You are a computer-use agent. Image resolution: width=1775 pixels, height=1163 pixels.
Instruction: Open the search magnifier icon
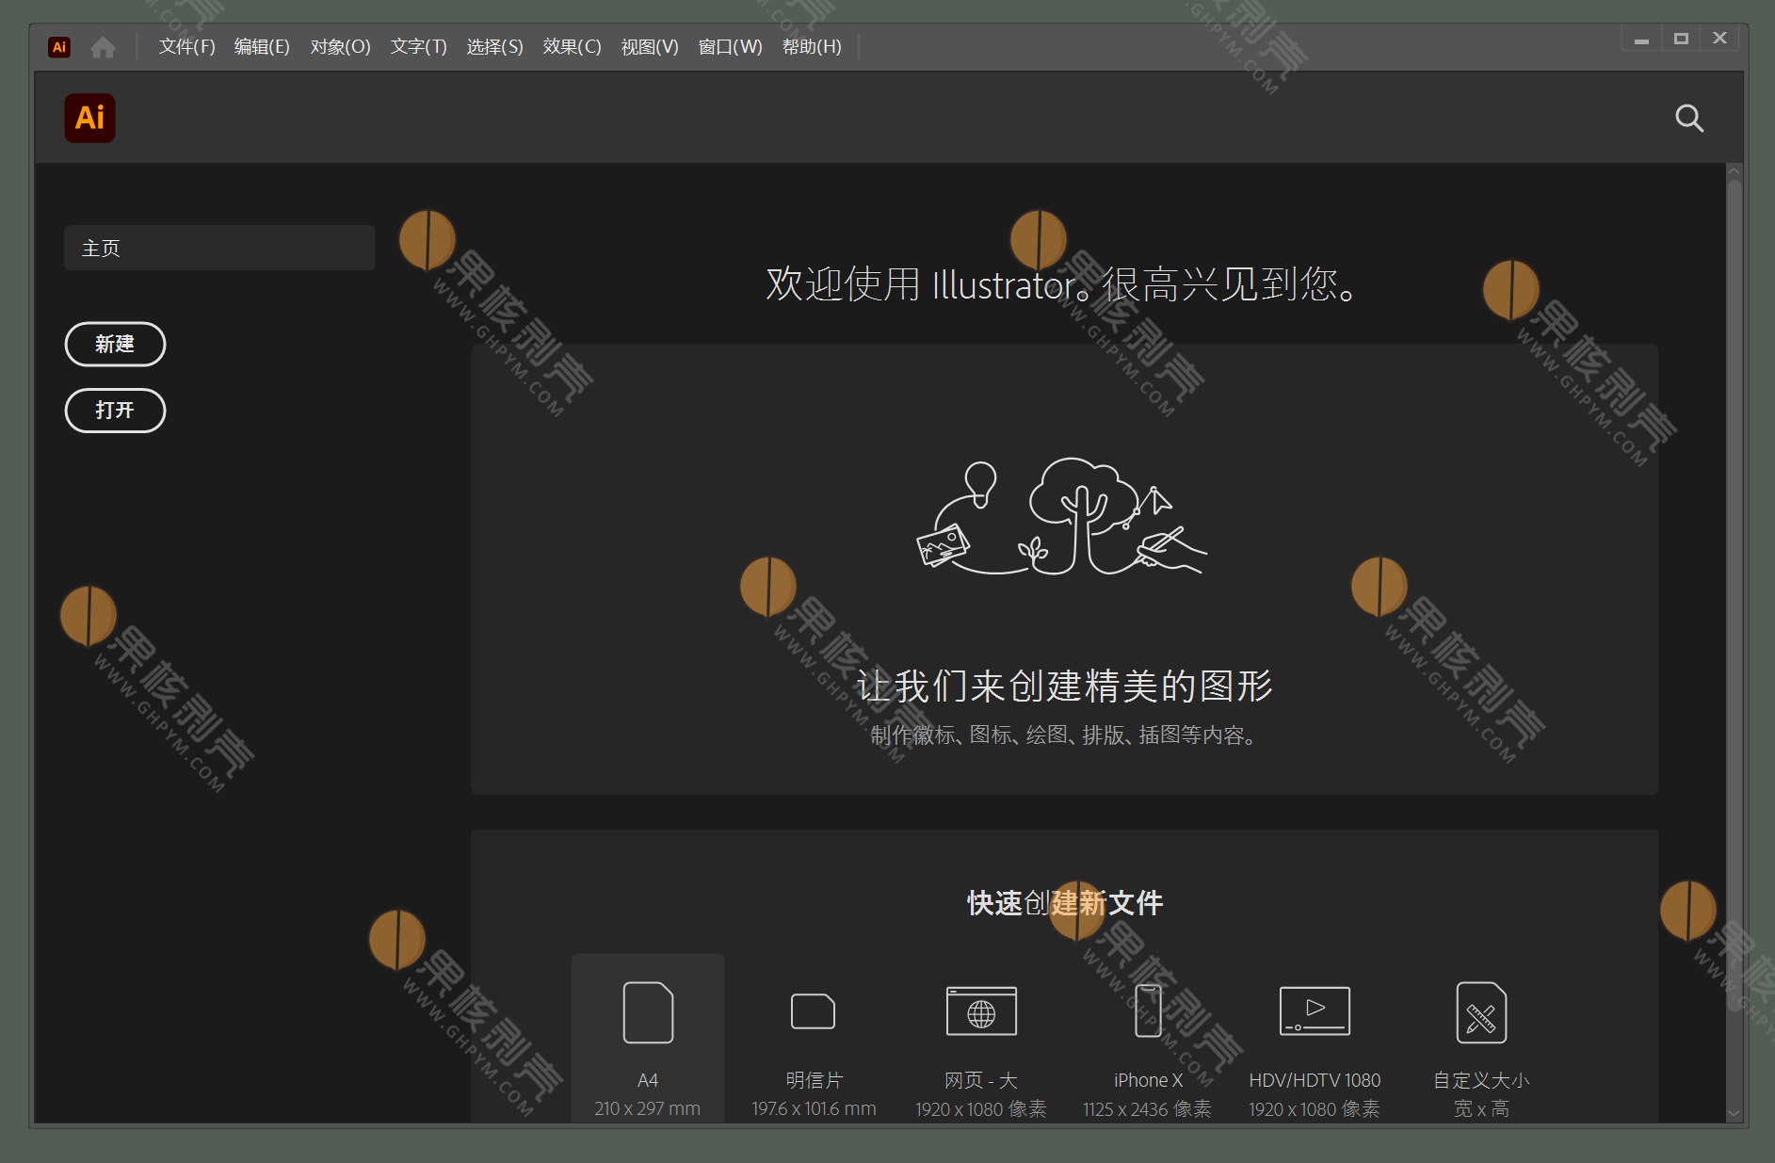click(x=1689, y=119)
